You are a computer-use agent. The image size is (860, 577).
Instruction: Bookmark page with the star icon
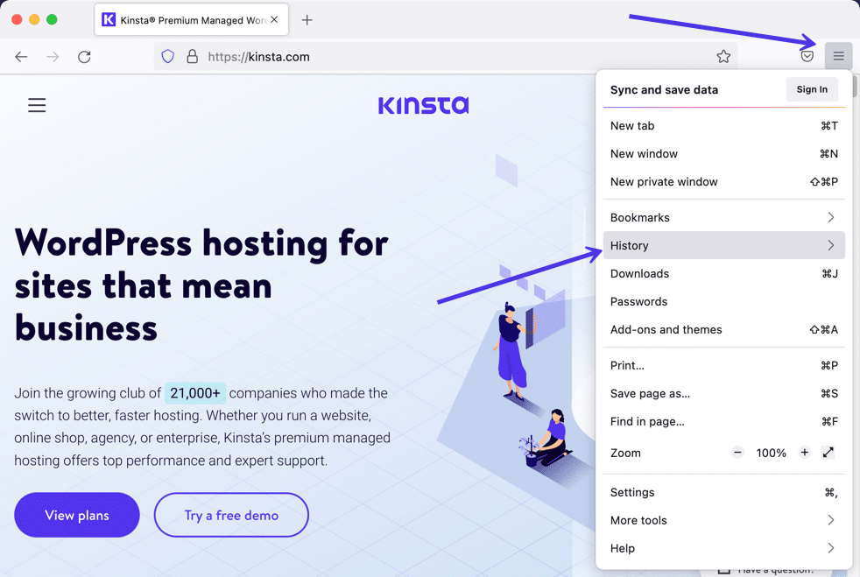723,57
